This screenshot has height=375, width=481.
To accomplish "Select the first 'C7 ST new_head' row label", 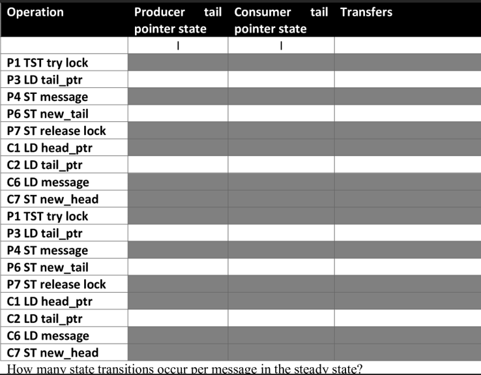I will pyautogui.click(x=52, y=199).
